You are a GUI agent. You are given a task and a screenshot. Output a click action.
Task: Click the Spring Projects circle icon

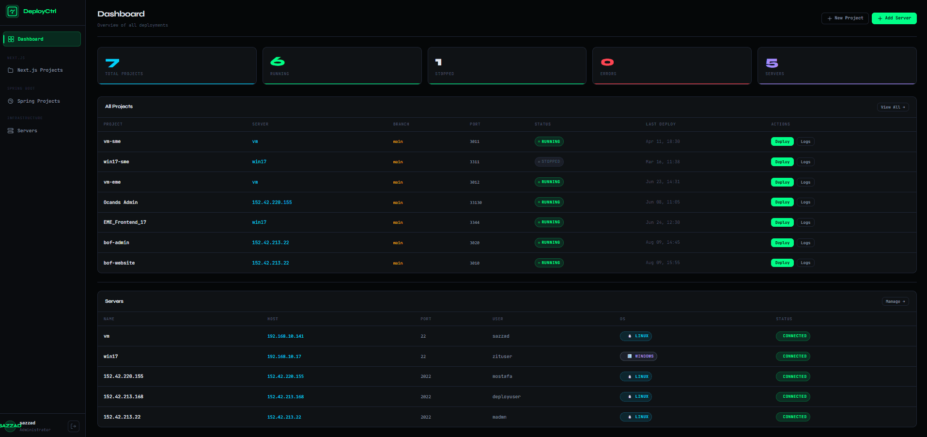[x=11, y=101]
